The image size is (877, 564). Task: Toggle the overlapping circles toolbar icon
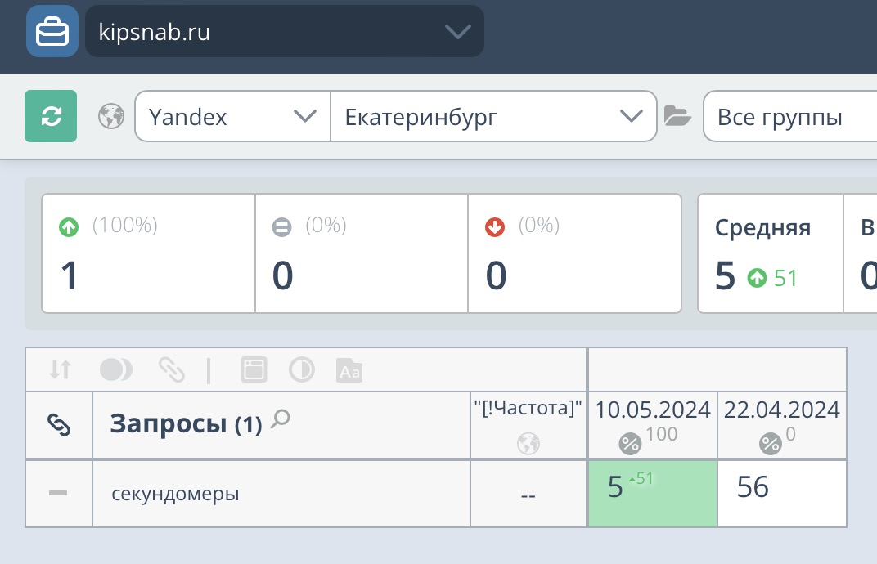(115, 370)
